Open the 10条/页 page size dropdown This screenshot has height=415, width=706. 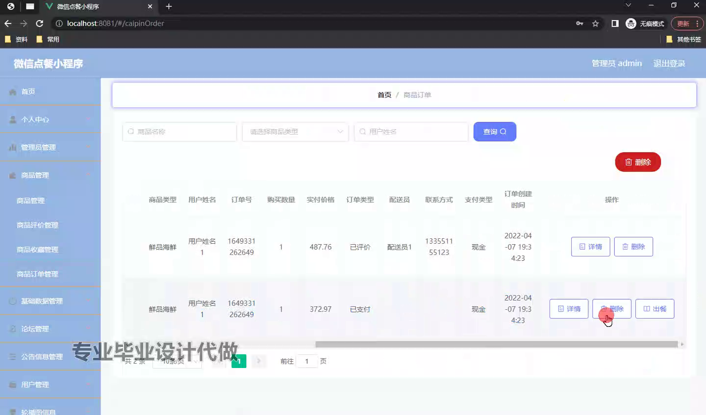[x=177, y=361]
